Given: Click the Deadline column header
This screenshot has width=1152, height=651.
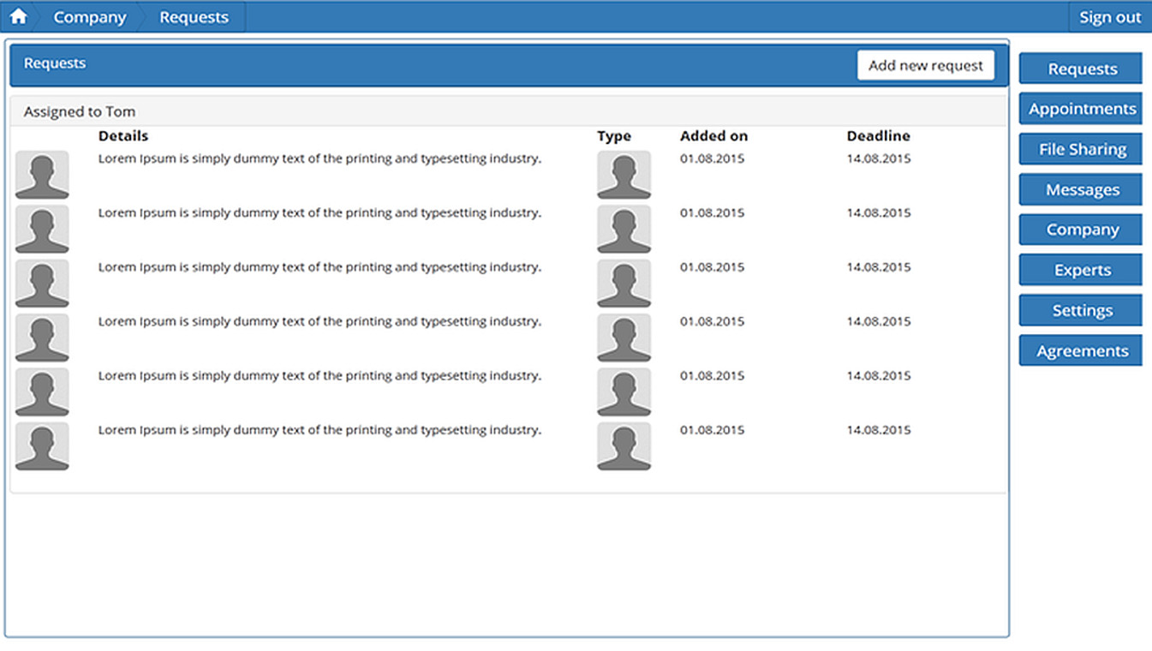Looking at the screenshot, I should (x=878, y=135).
